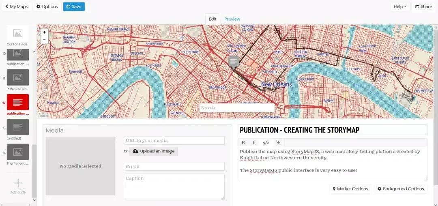Click the slide marker on the map

coord(234,62)
